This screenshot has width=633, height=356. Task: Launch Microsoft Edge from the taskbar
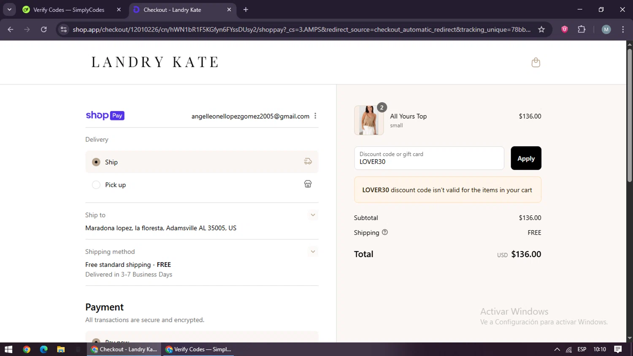(x=44, y=349)
